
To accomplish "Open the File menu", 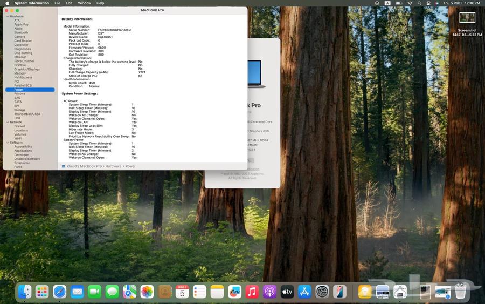I will [x=58, y=3].
